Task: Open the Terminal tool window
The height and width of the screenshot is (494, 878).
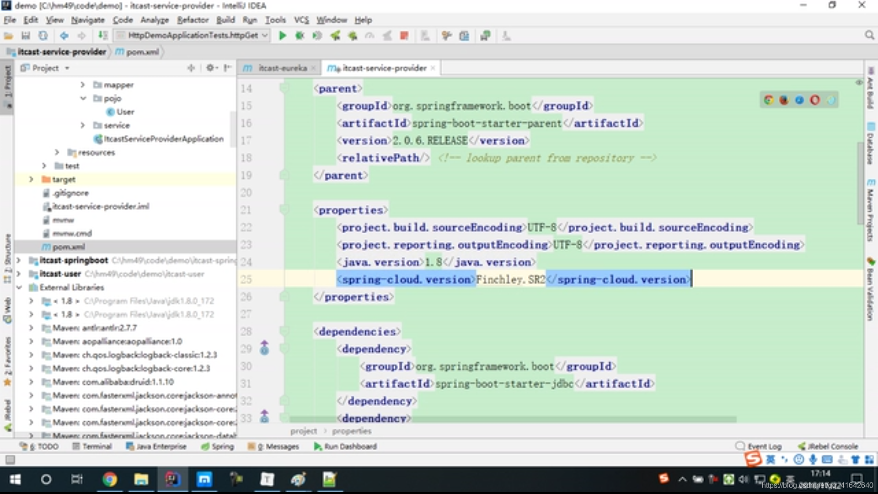Action: 92,446
